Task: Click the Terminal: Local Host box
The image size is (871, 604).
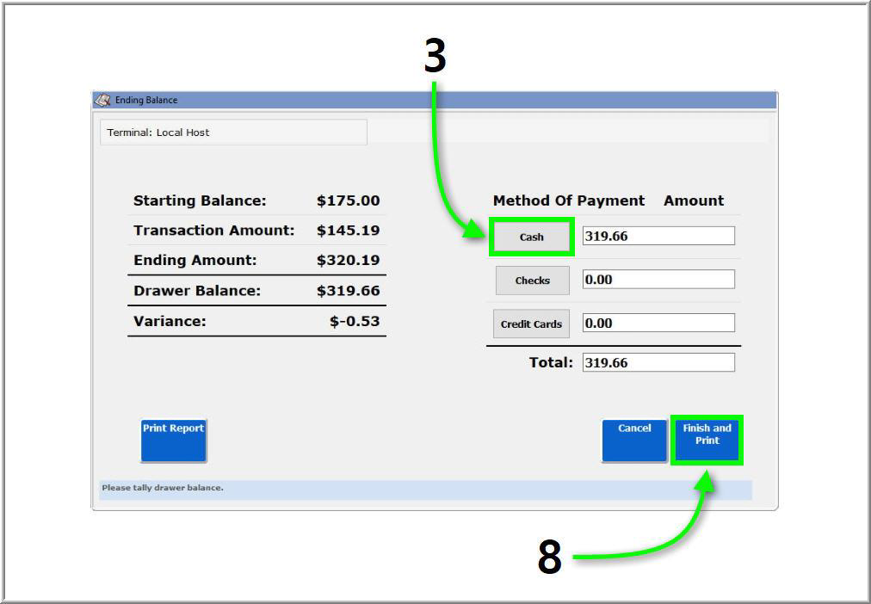Action: pyautogui.click(x=233, y=133)
